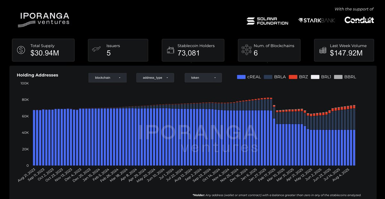Click the Conduit logo

[x=359, y=20]
